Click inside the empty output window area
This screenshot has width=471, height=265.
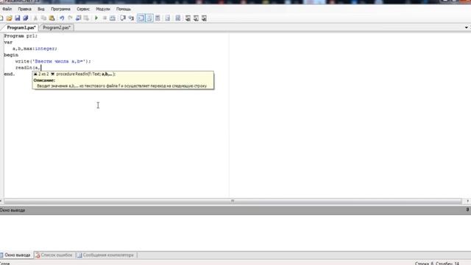[235, 233]
